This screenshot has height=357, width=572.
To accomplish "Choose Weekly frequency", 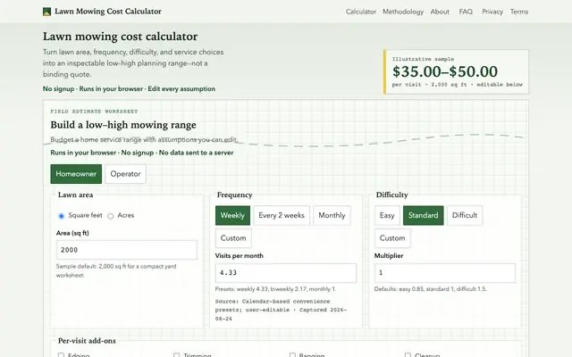I will point(232,215).
